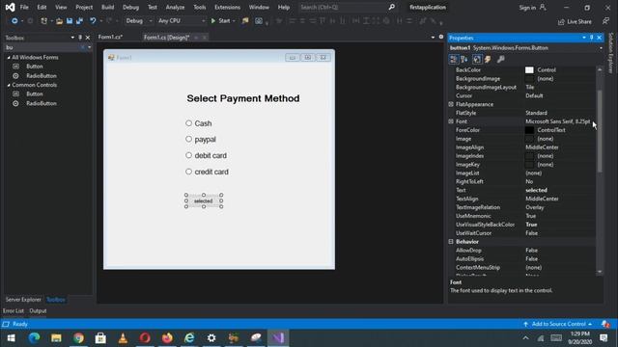This screenshot has width=618, height=347.
Task: Expand the Font property node
Action: pos(451,121)
